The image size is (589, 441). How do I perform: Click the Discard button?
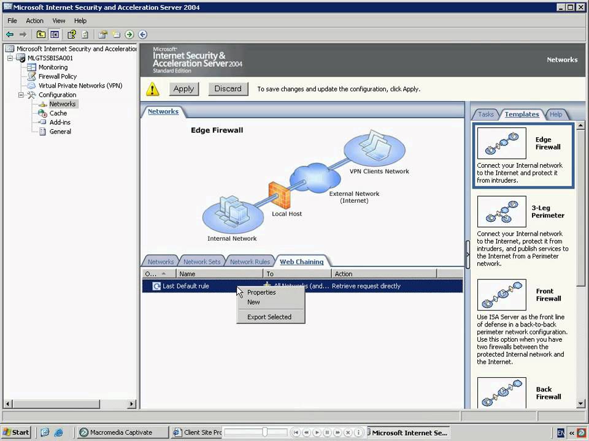point(228,89)
